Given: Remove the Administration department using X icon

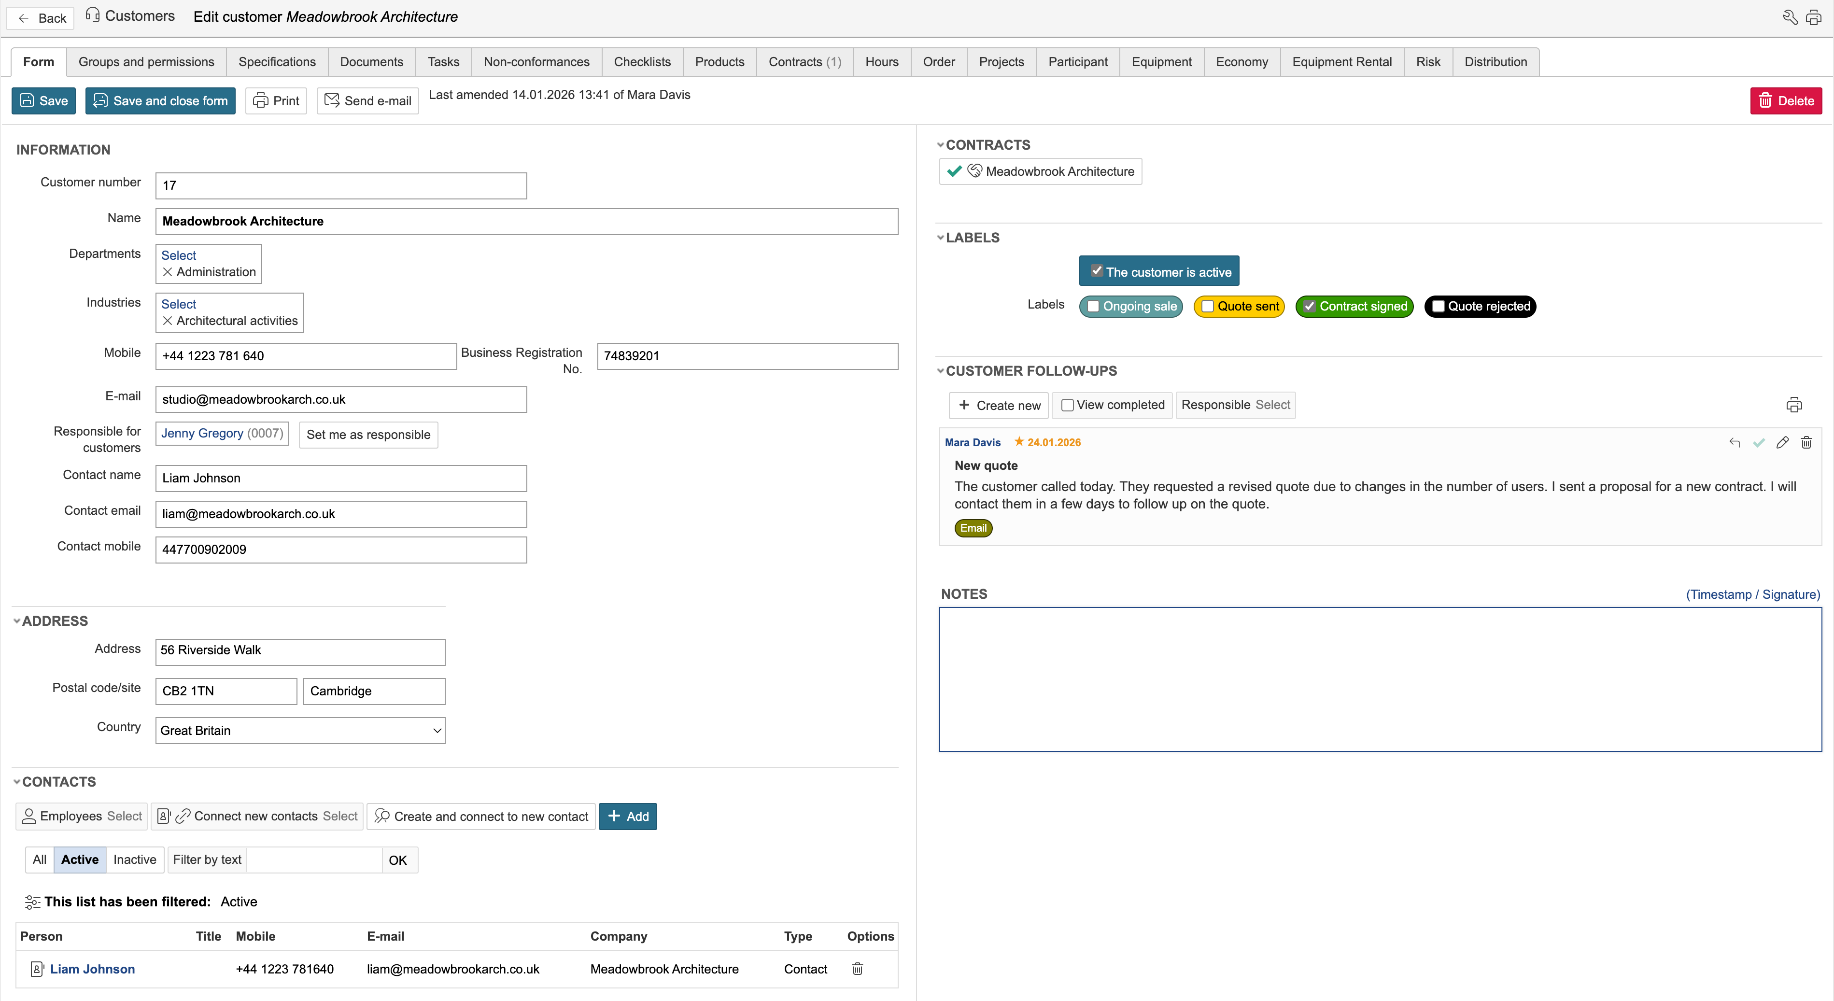Looking at the screenshot, I should pos(167,272).
